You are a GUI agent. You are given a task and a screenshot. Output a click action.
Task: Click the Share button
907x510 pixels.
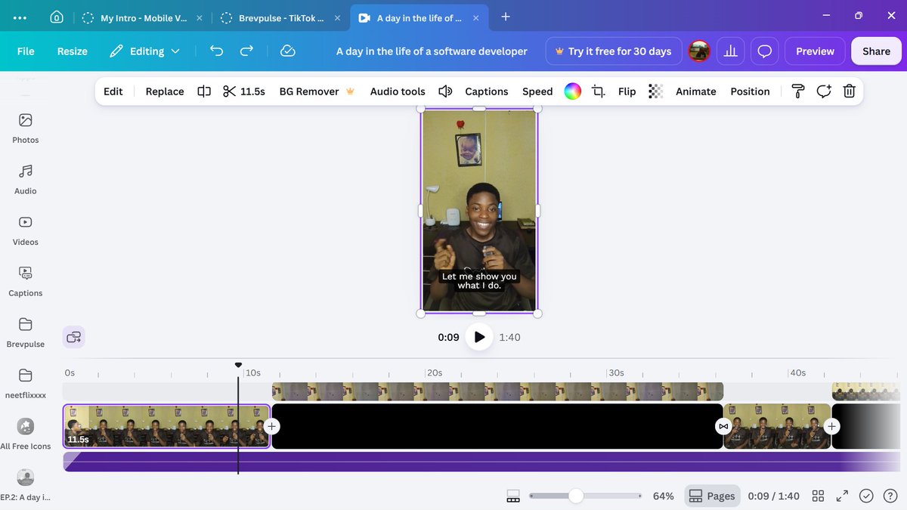876,51
